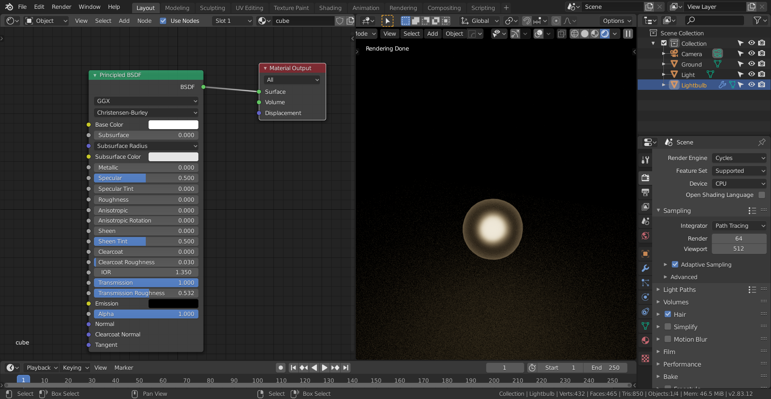Open the World properties tab
This screenshot has width=771, height=399.
[x=645, y=236]
